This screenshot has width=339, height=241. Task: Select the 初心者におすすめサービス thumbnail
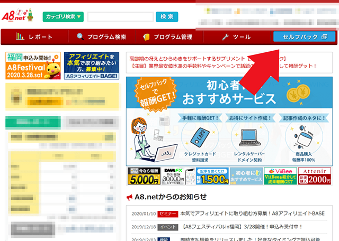point(246,176)
